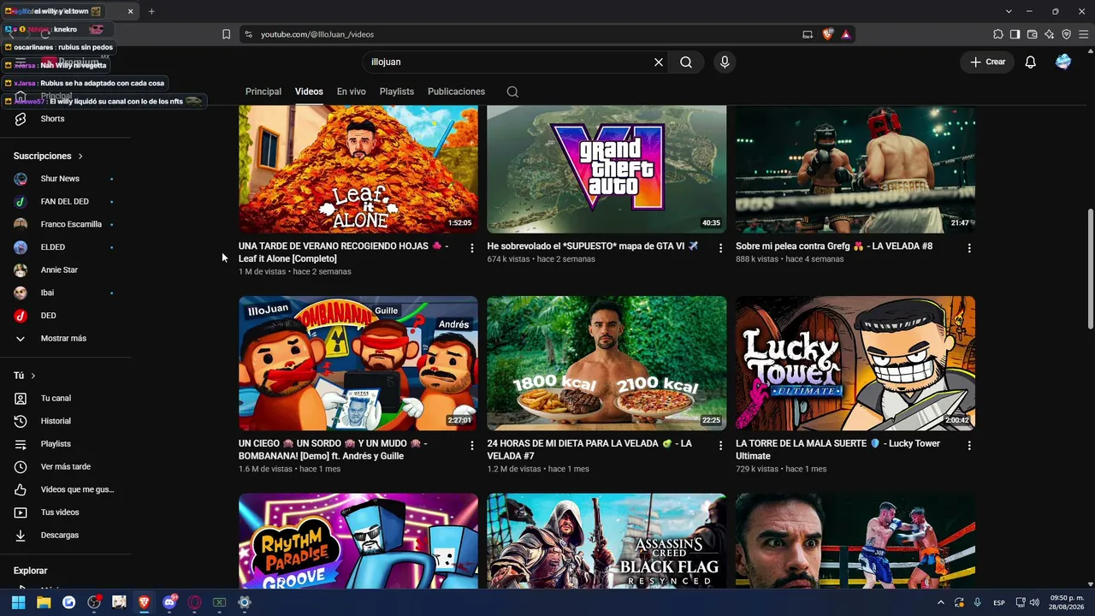Open the FAN DEL DED subscription

[64, 202]
